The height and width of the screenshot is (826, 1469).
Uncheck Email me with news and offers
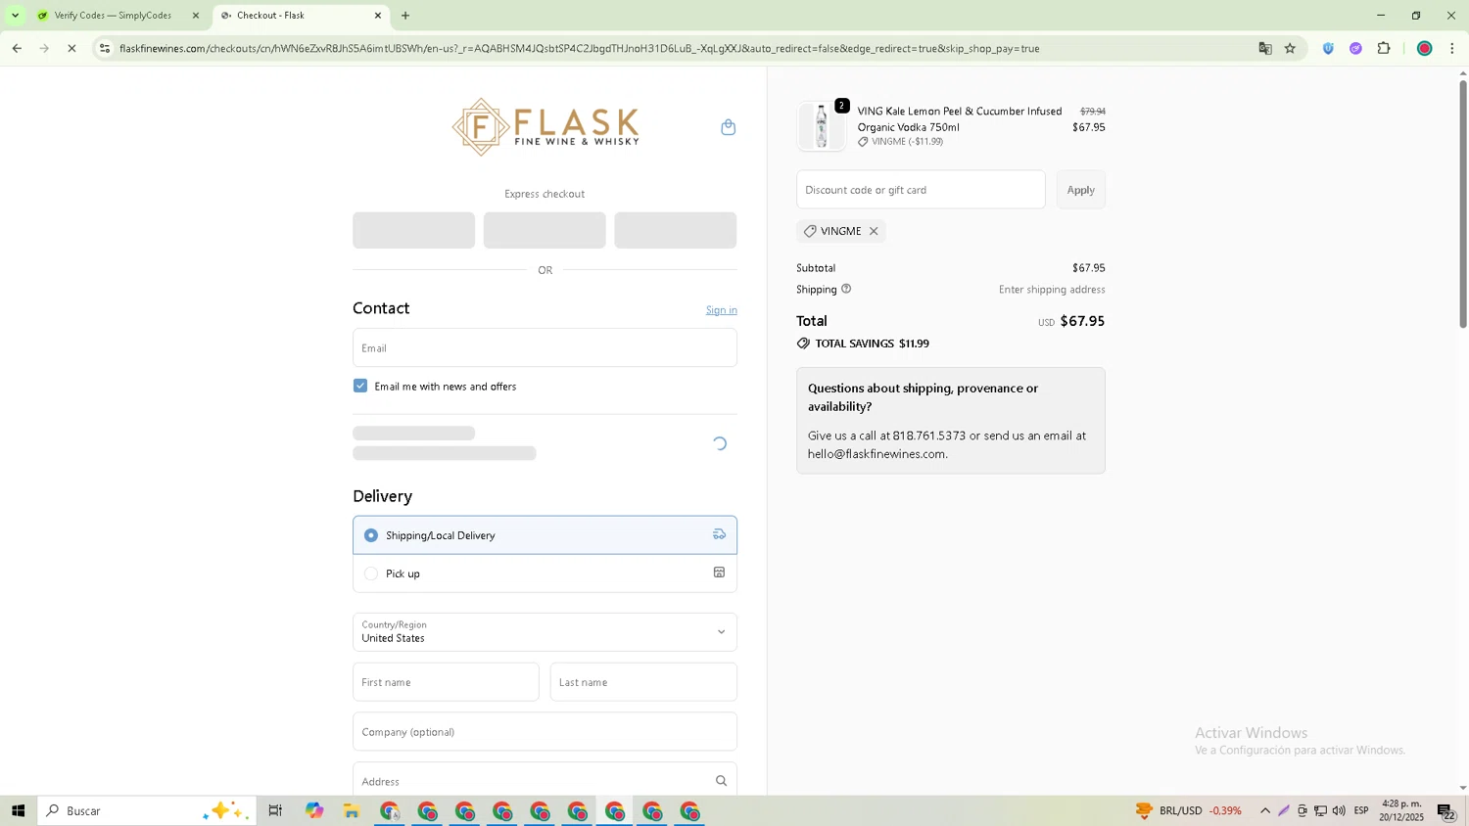point(360,386)
